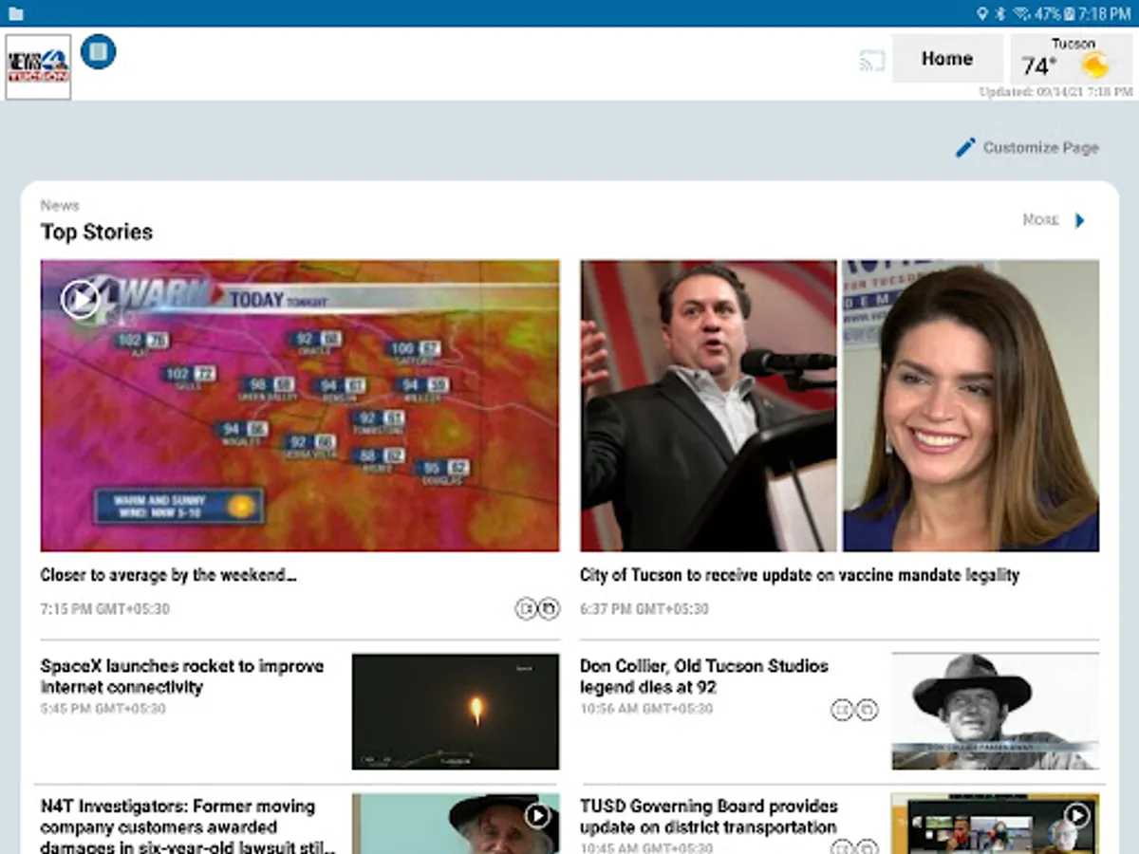Play the weather forecast video
The width and height of the screenshot is (1139, 854).
[81, 300]
